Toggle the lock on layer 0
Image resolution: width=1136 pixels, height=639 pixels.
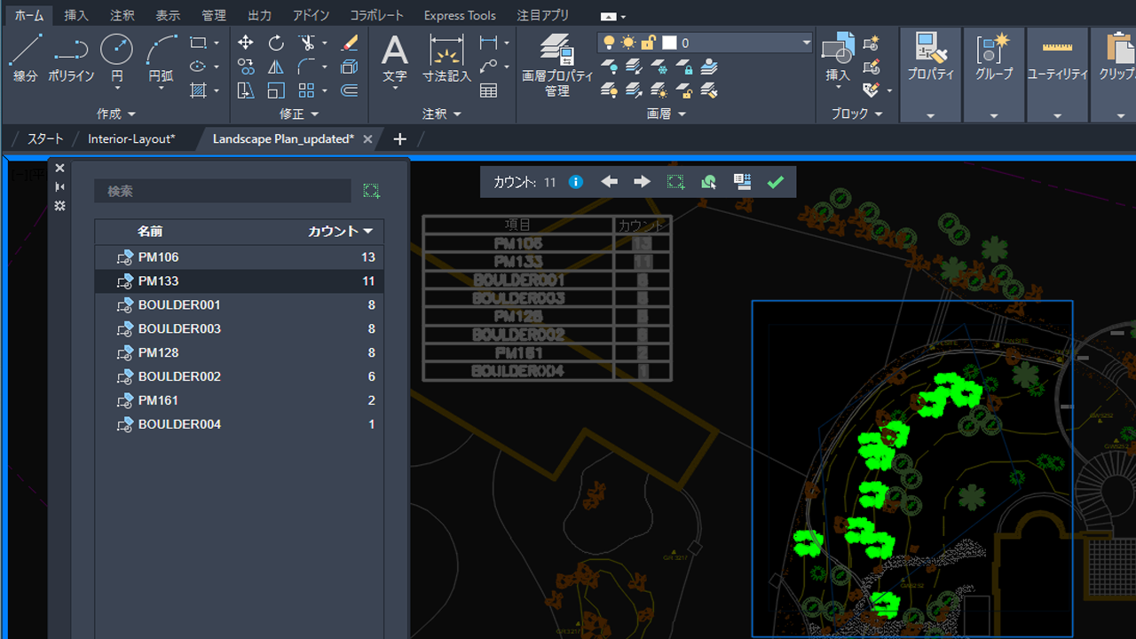pyautogui.click(x=649, y=42)
